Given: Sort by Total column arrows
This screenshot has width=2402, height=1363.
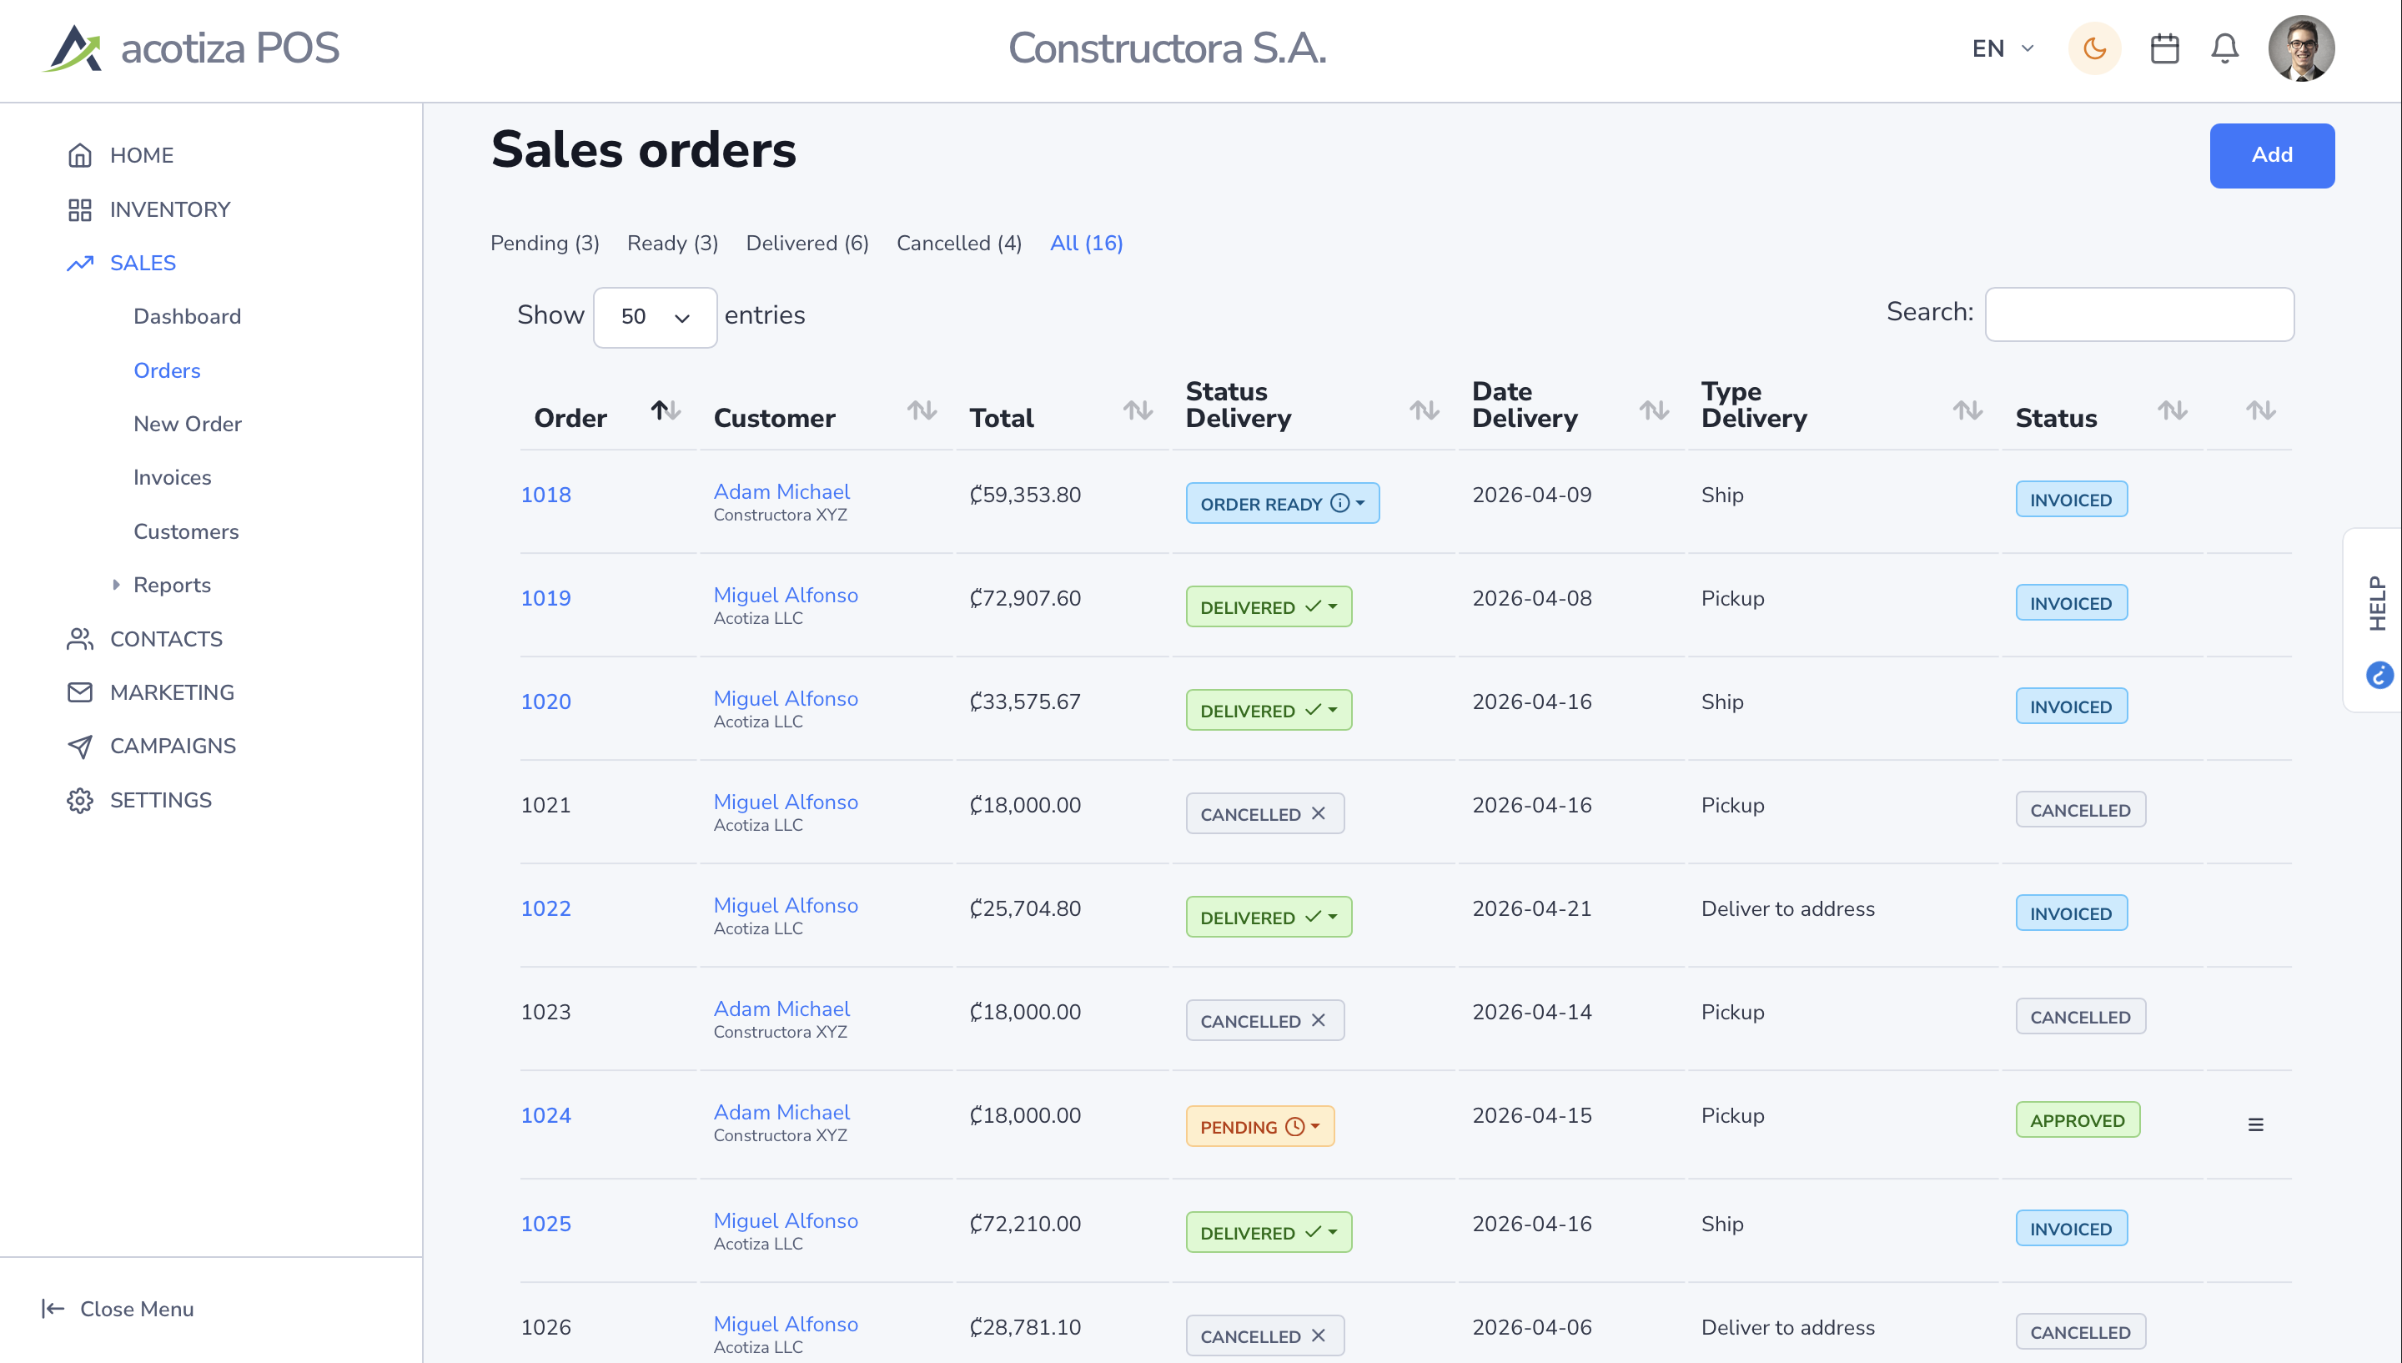Looking at the screenshot, I should tap(1137, 410).
